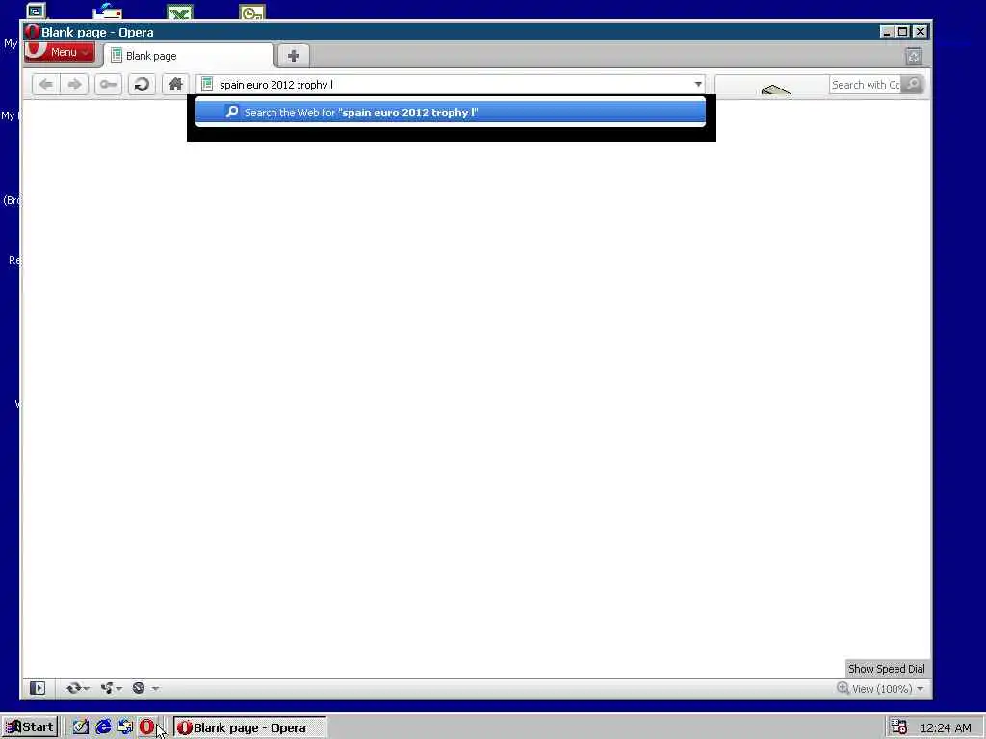Open the Windows Start menu

(x=30, y=727)
